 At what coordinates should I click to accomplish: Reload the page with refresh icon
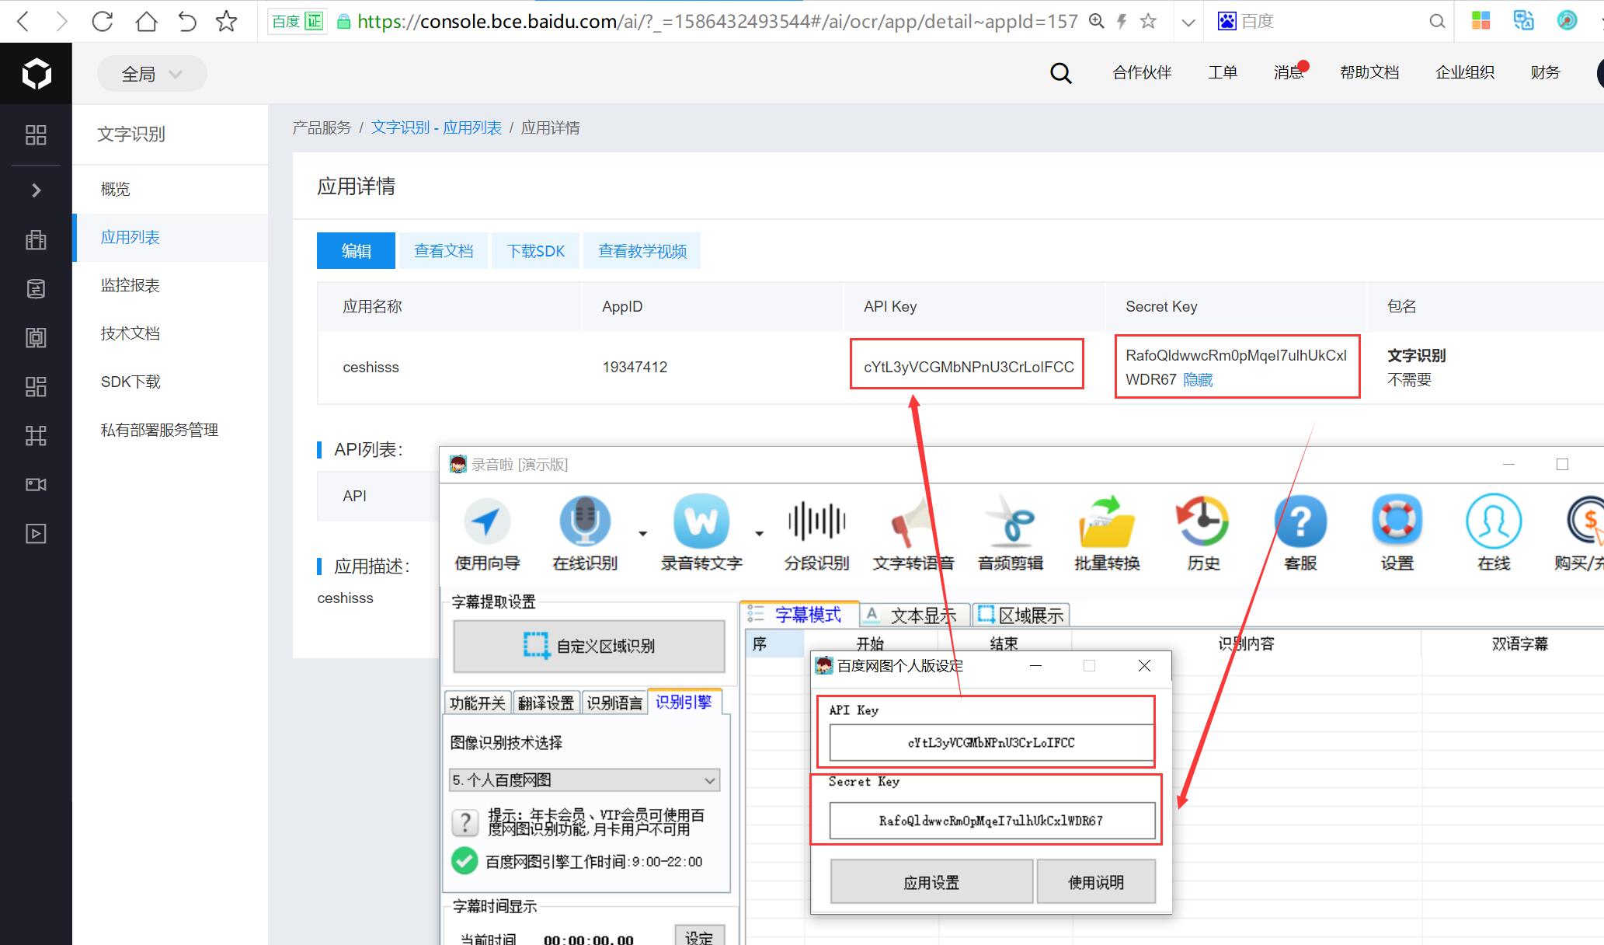[x=102, y=21]
